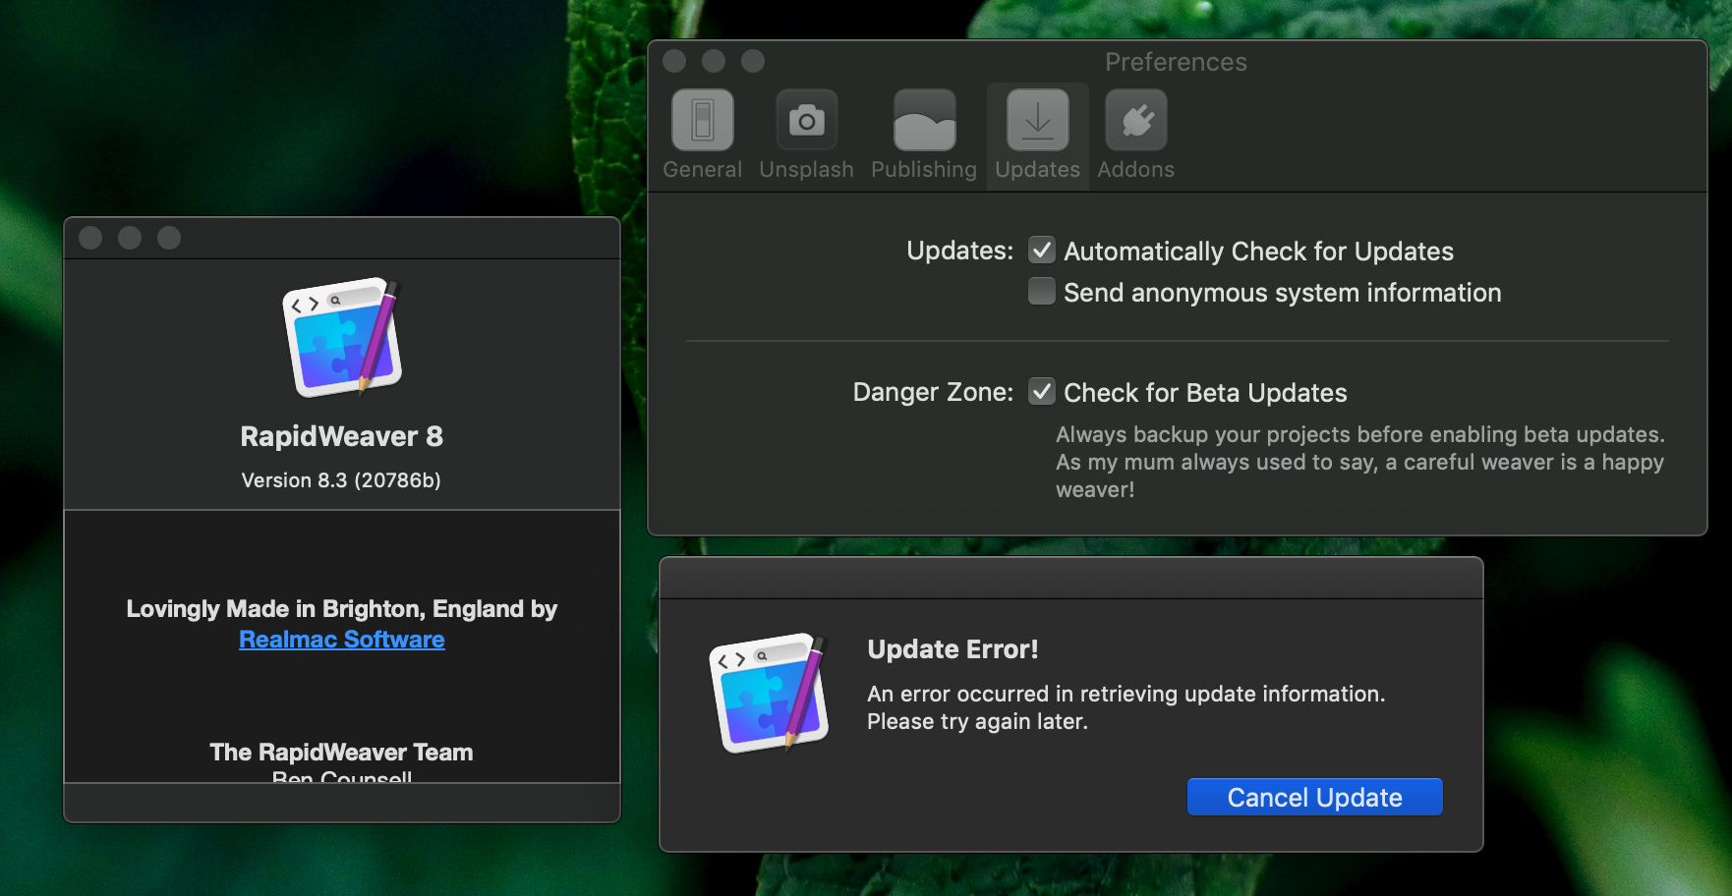Minimize the Preferences window
1732x896 pixels.
coord(714,61)
